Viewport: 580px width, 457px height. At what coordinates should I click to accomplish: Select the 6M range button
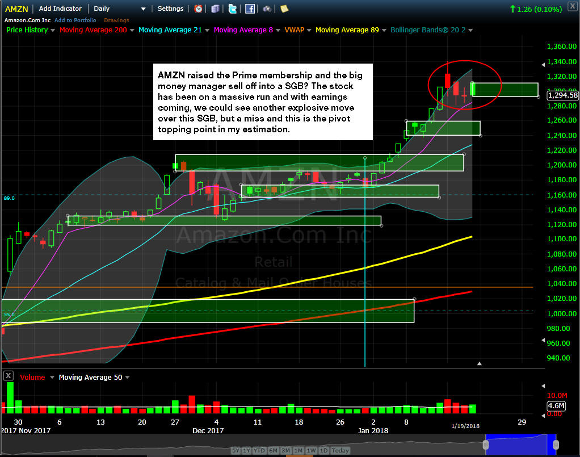[x=273, y=450]
